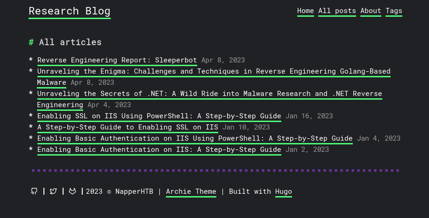Open the GitLab fox icon in footer
The width and height of the screenshot is (429, 218).
tap(72, 191)
